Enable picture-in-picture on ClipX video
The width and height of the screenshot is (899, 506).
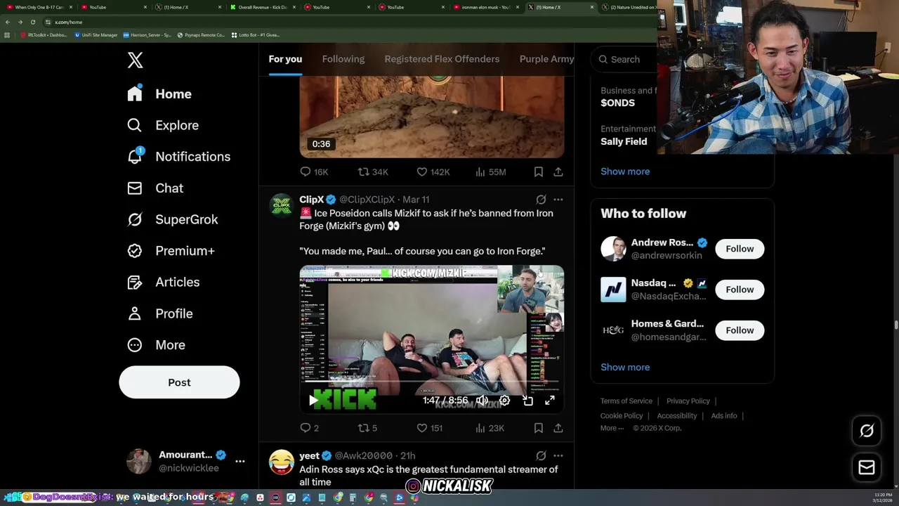coord(527,401)
